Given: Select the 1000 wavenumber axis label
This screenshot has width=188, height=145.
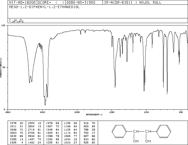Looking at the screenshot, I should pos(146,112).
